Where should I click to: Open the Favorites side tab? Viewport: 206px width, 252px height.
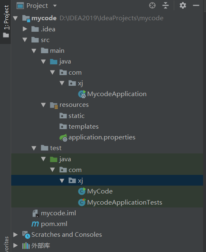pos(6,244)
